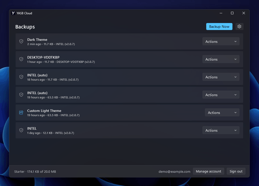Click the shield icon beside Dark Theme
259x186 pixels.
tap(21, 41)
